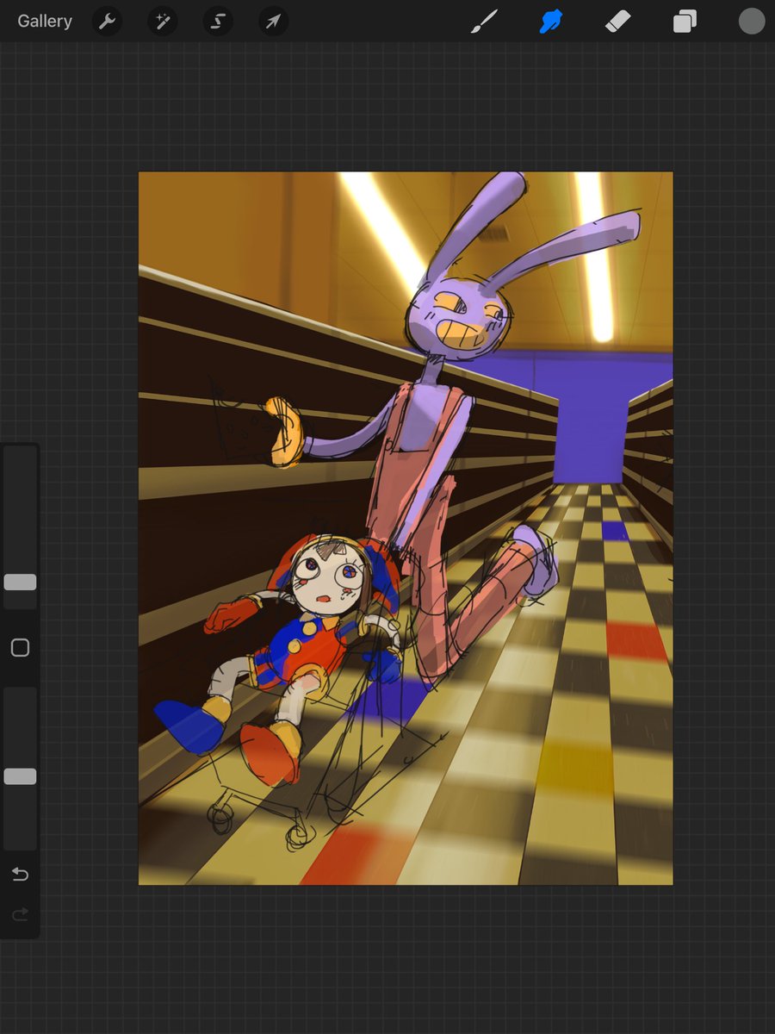The height and width of the screenshot is (1034, 775).
Task: Open the Adjustments menu (magic wand icon)
Action: (x=162, y=21)
